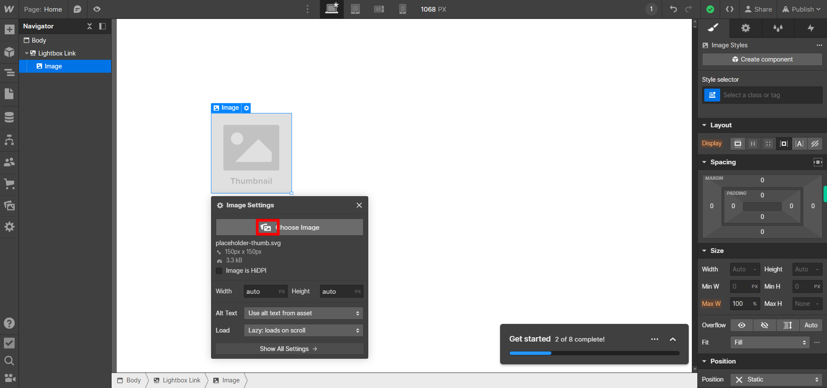Click the Choose Image button
The height and width of the screenshot is (388, 827).
(x=289, y=227)
